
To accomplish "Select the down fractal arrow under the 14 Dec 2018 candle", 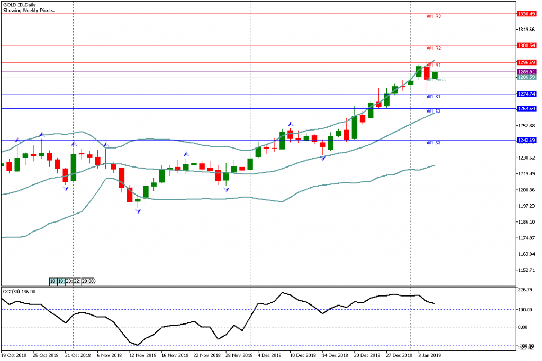I will 322,159.
